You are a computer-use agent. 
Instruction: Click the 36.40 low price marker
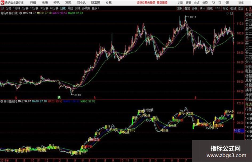[x=77, y=95]
